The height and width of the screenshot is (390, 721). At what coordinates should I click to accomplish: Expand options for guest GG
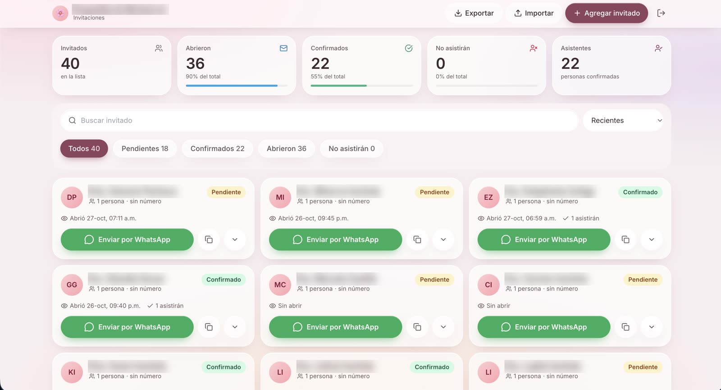point(235,327)
